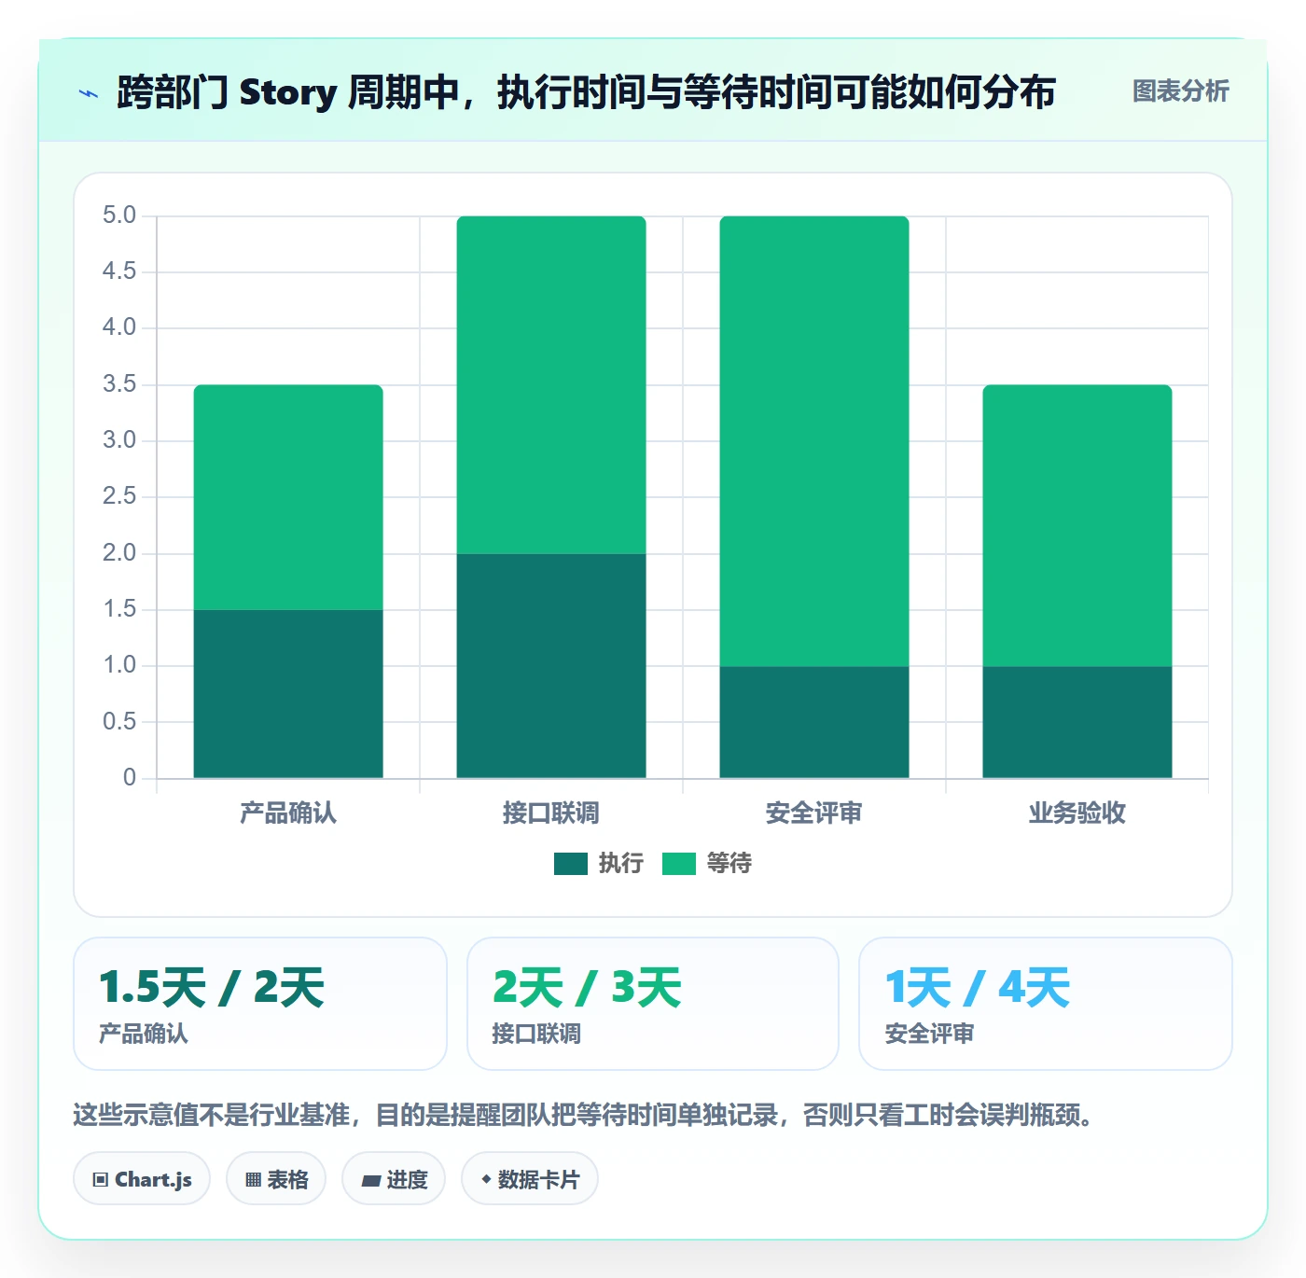Screen dimensions: 1306x1278
Task: Select the Chart.js tag chip
Action: 142,1179
